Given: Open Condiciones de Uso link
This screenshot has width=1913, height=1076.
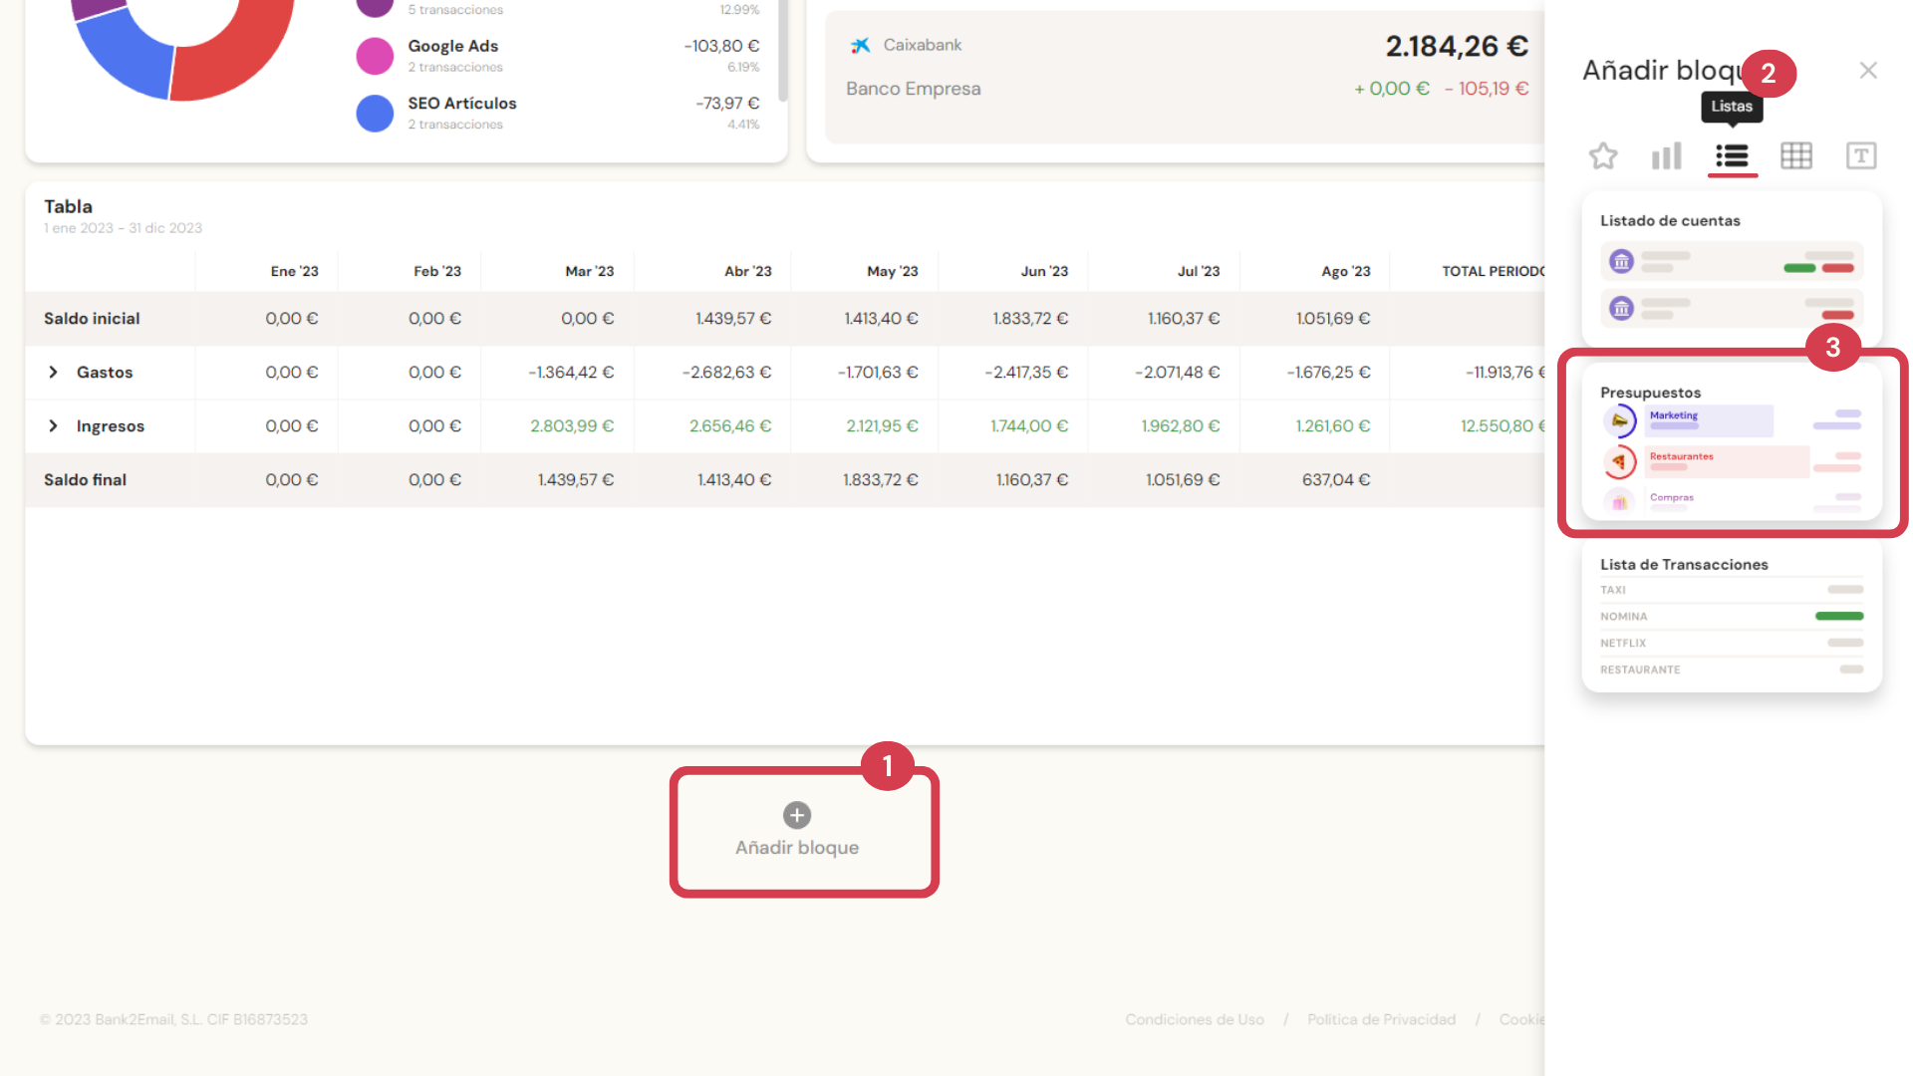Looking at the screenshot, I should click(x=1195, y=1019).
